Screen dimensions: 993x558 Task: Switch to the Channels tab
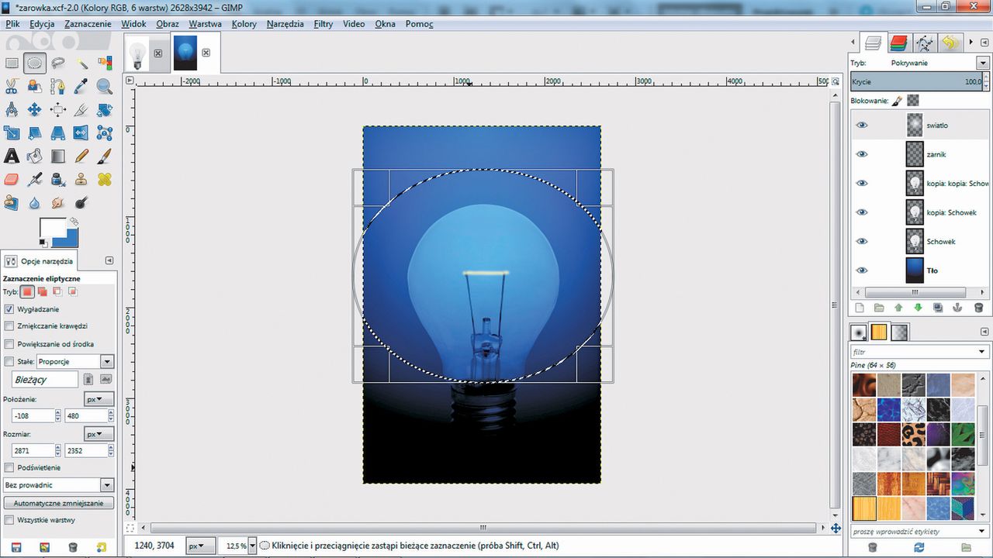pyautogui.click(x=898, y=43)
